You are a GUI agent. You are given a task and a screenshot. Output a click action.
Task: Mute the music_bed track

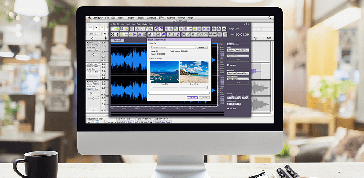tap(89, 89)
